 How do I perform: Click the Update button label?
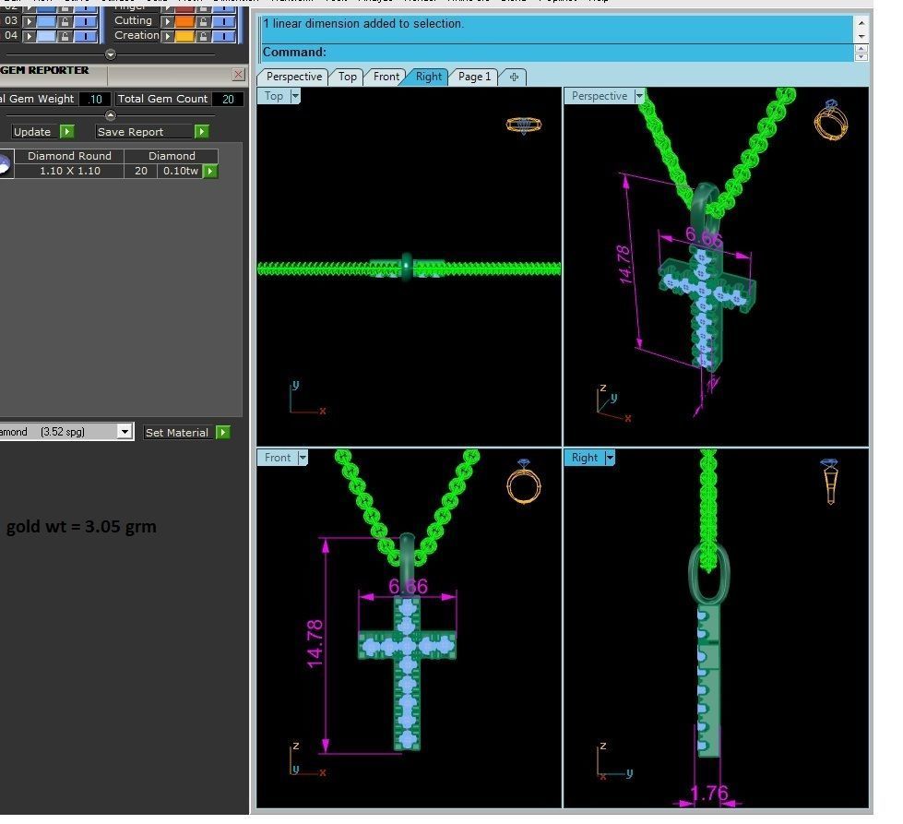click(x=32, y=132)
